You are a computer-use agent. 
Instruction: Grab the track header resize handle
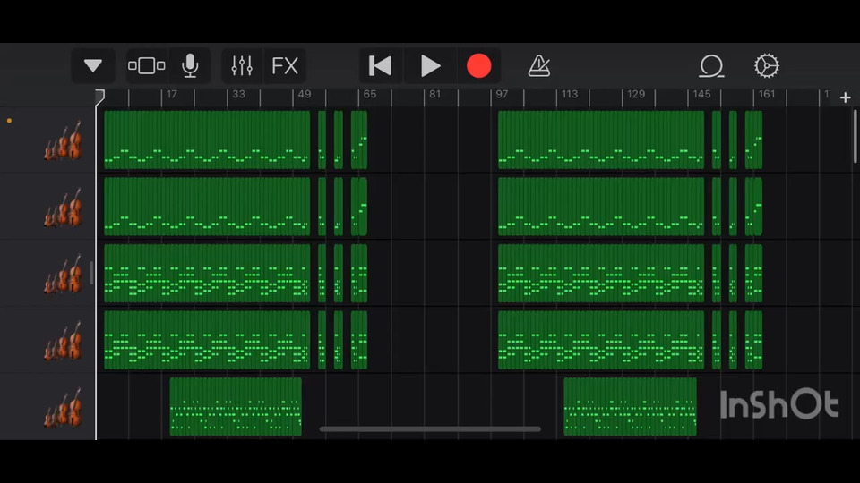click(x=91, y=274)
